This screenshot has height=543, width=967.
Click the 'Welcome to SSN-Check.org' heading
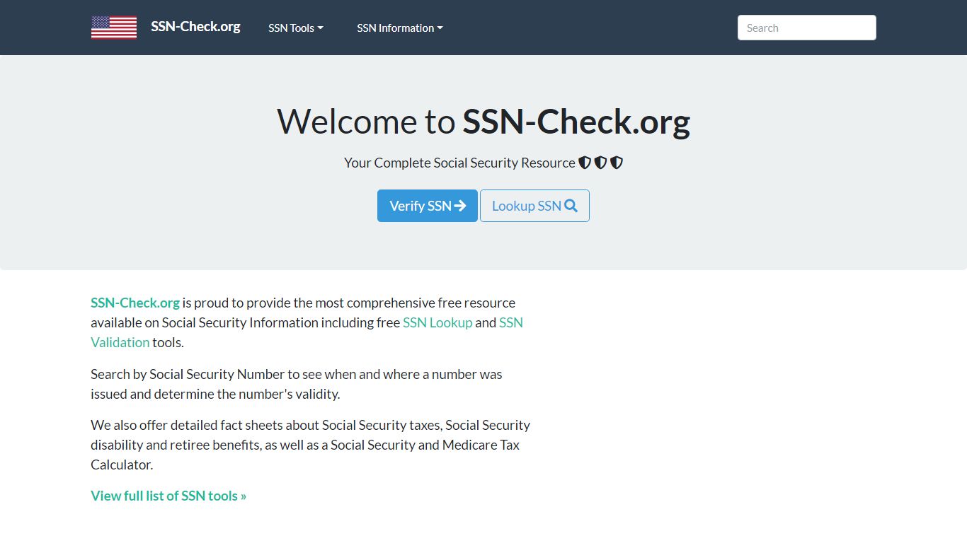[x=483, y=122]
